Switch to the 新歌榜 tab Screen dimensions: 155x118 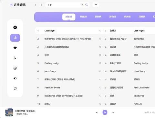pos(69,17)
